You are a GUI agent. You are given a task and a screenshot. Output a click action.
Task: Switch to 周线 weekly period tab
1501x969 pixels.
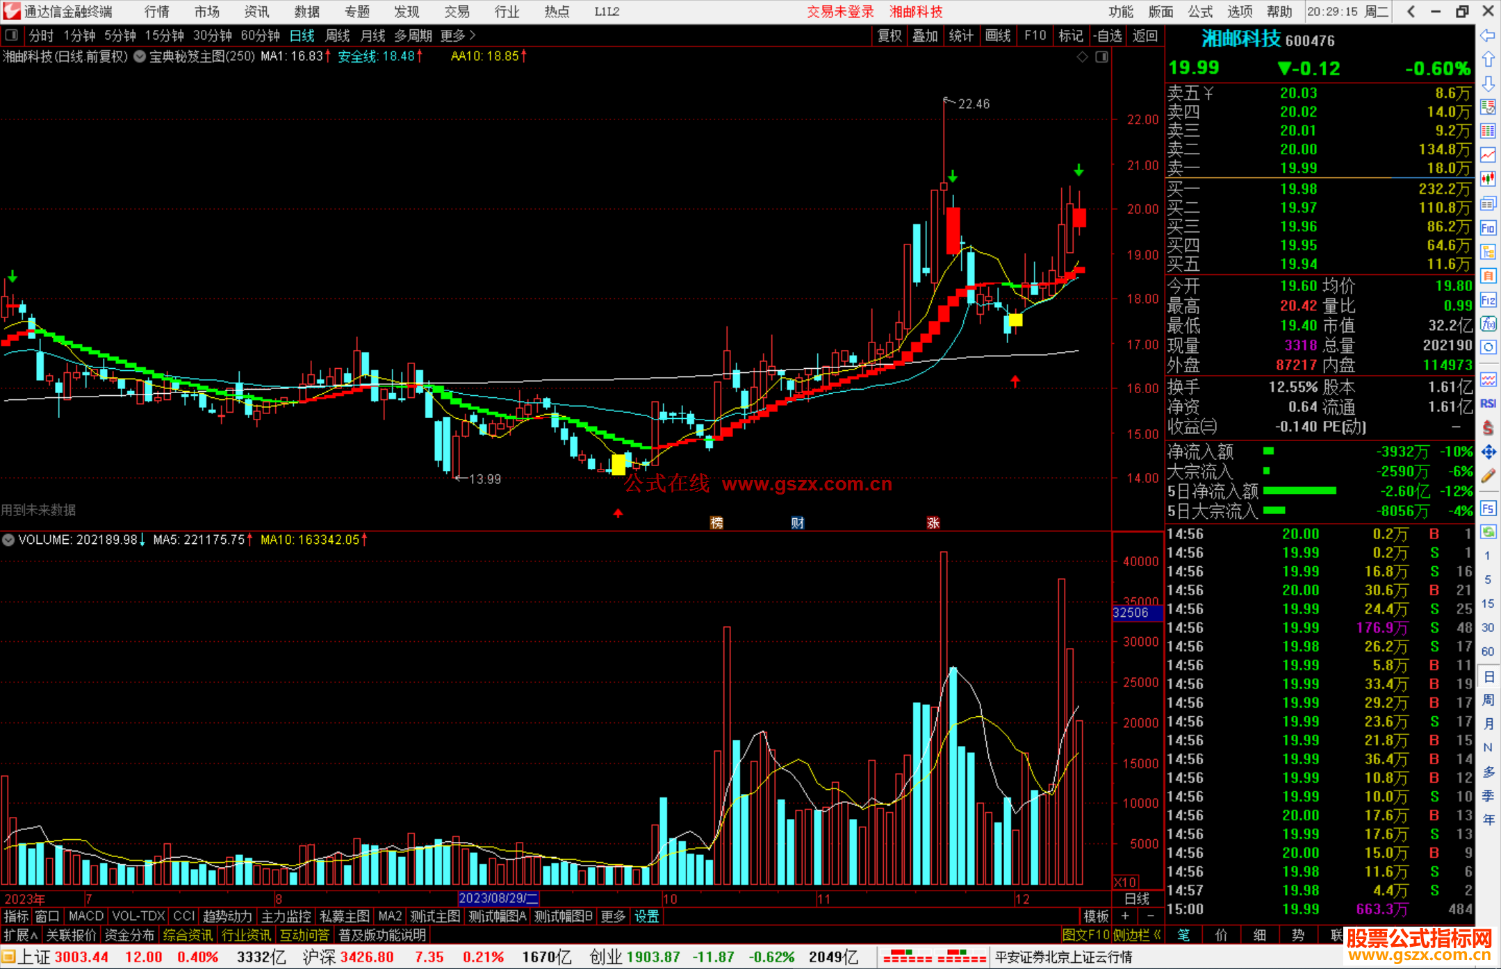[338, 35]
